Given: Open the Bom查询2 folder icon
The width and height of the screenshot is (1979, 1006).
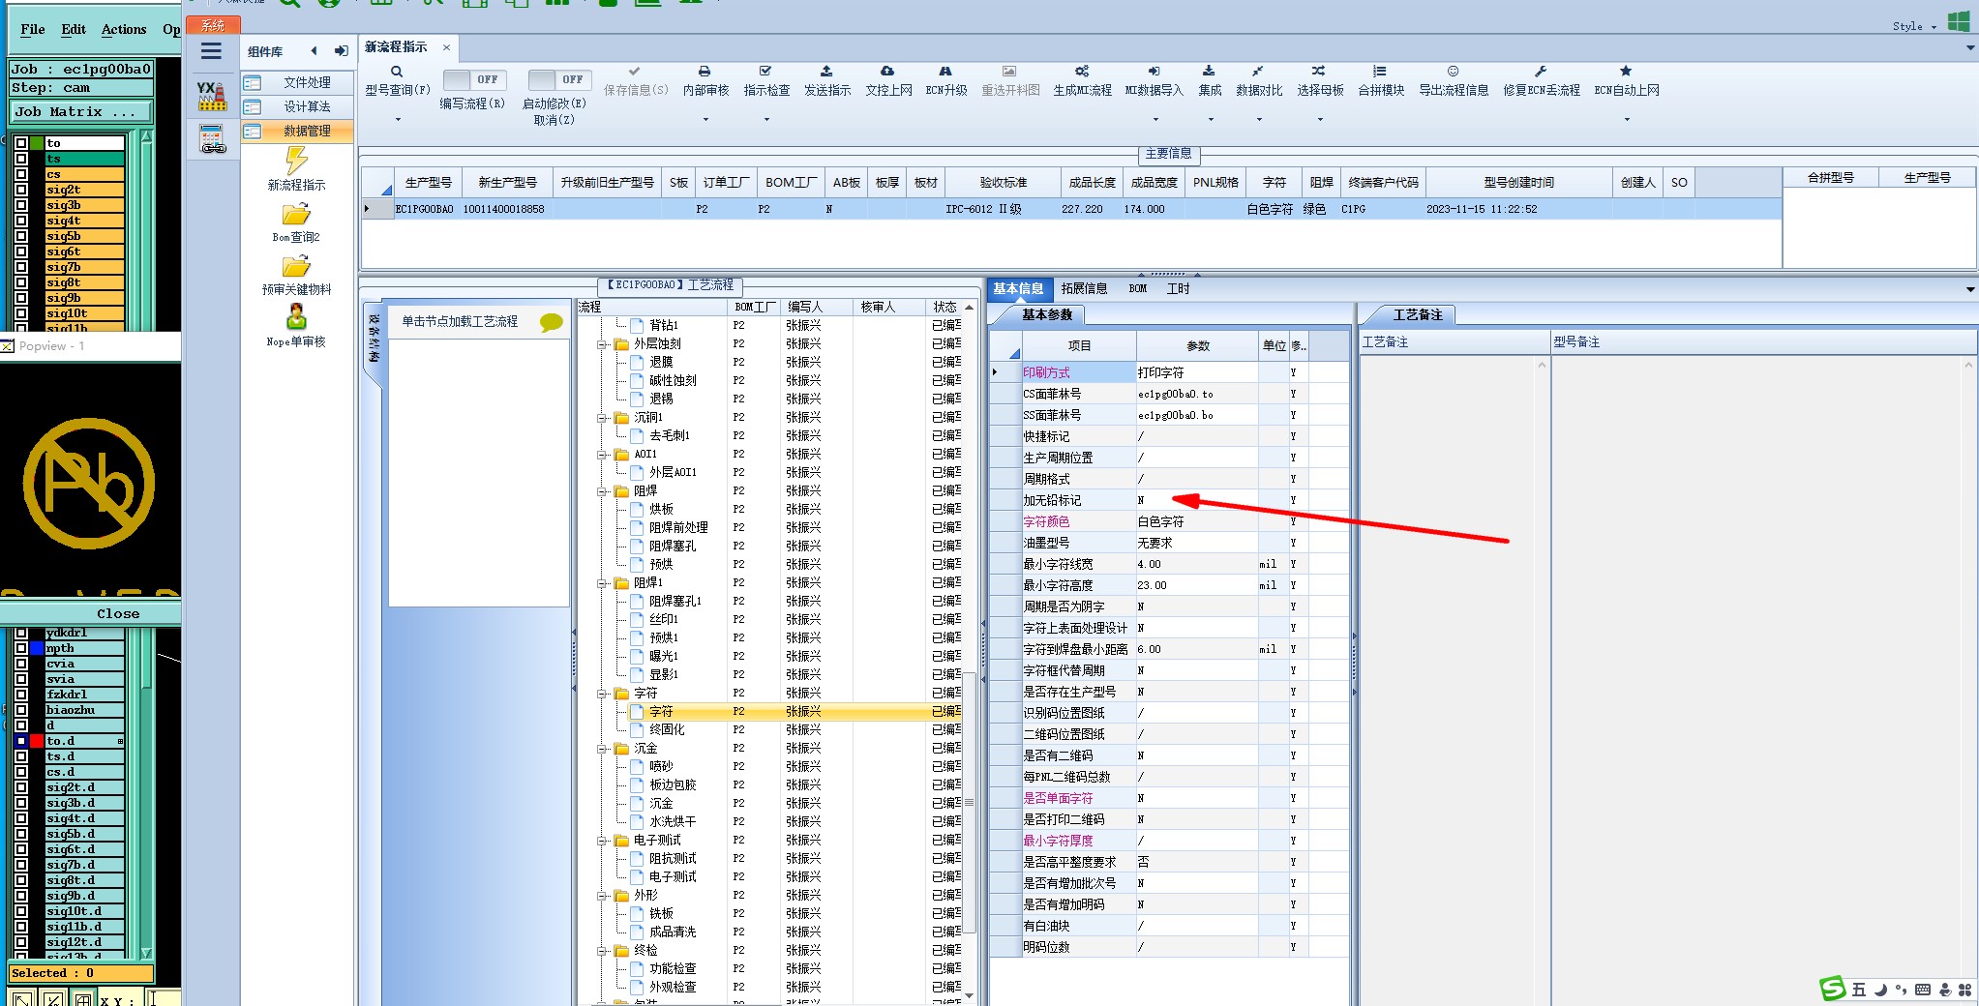Looking at the screenshot, I should click(296, 214).
